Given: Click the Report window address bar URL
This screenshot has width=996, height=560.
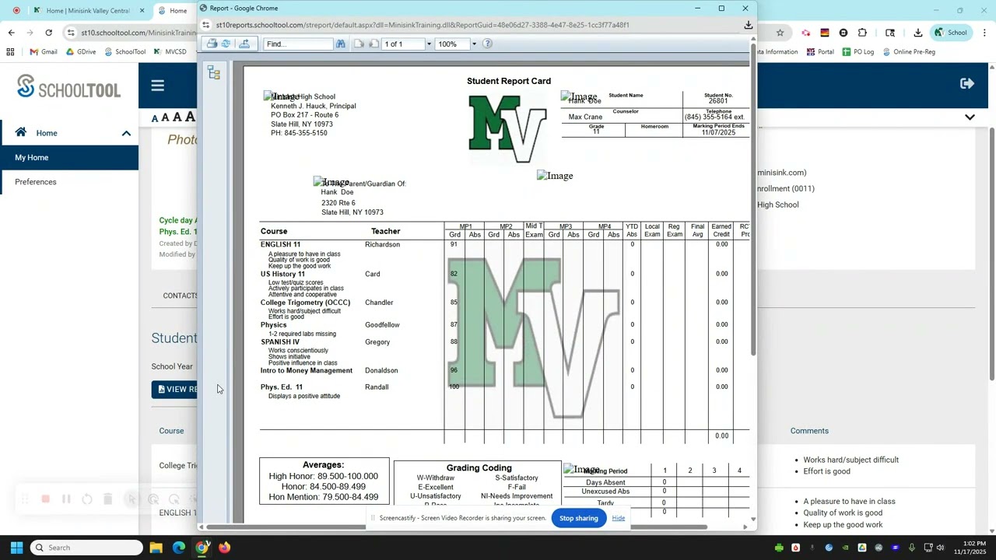Looking at the screenshot, I should 423,25.
